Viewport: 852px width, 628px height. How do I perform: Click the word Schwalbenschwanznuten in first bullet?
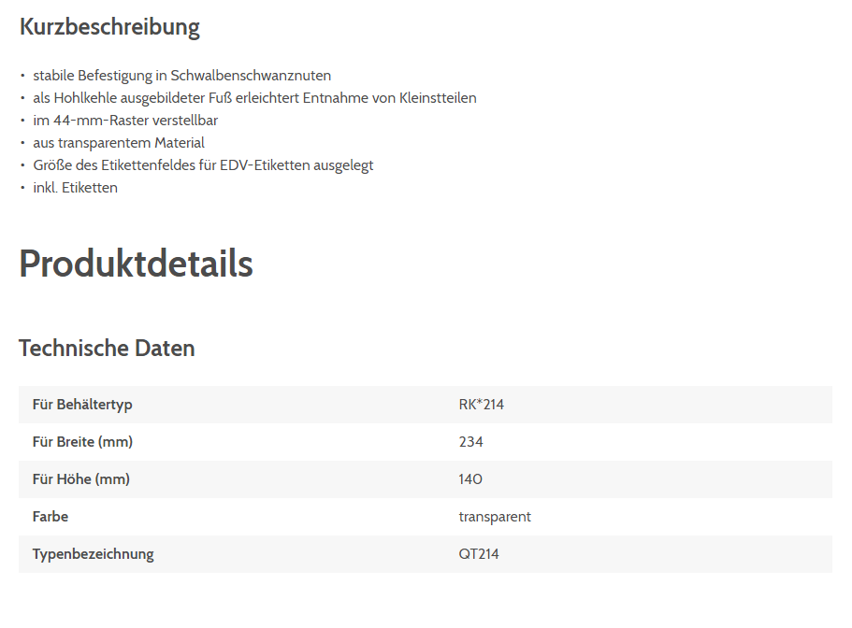pyautogui.click(x=251, y=76)
